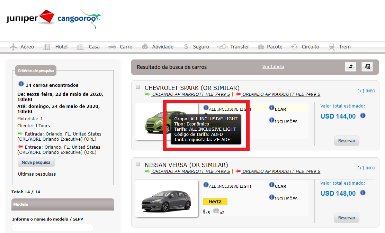Click the CHEVROLET SPARK (OR SIMILAR) title
The height and width of the screenshot is (233, 385).
coord(192,88)
